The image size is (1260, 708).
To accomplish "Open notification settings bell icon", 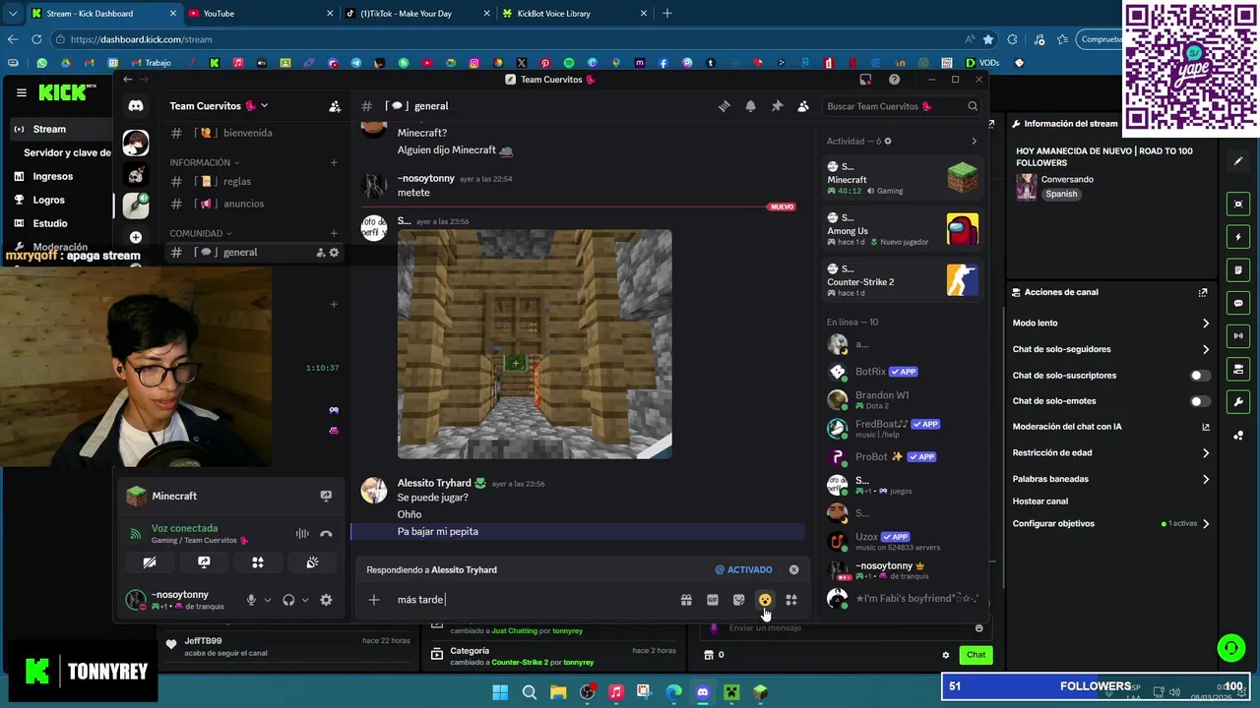I will coord(750,106).
